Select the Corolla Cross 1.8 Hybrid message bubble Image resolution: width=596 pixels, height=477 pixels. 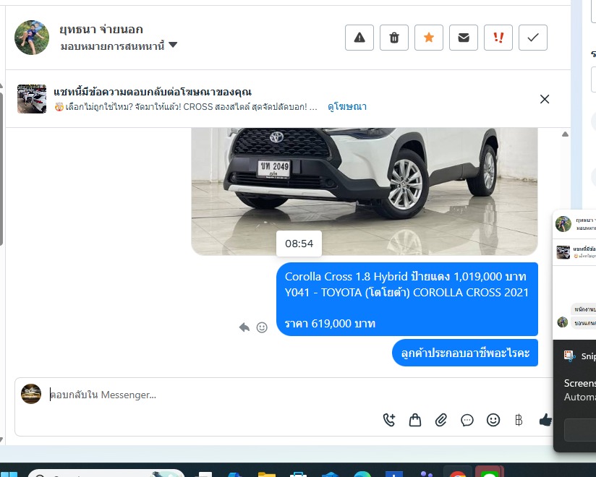click(x=407, y=299)
